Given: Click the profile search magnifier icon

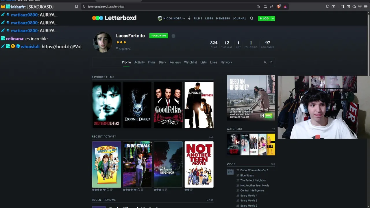Looking at the screenshot, I should tap(265, 62).
